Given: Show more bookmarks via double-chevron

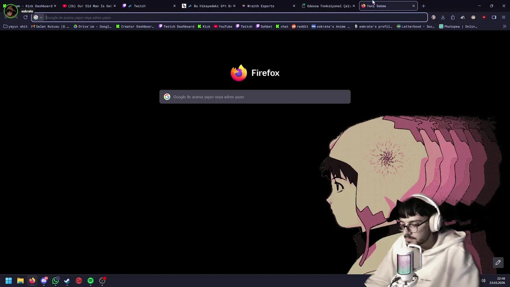Looking at the screenshot, I should tap(504, 26).
